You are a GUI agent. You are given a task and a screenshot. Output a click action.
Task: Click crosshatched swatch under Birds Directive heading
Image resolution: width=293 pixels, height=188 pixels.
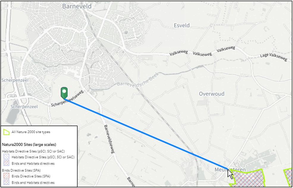pos(6,182)
